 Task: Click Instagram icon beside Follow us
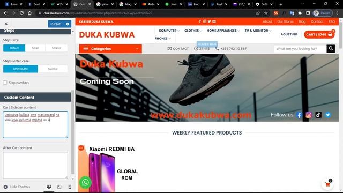pyautogui.click(x=309, y=115)
